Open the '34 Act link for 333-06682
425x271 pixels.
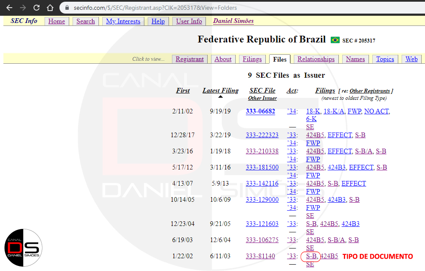click(292, 111)
